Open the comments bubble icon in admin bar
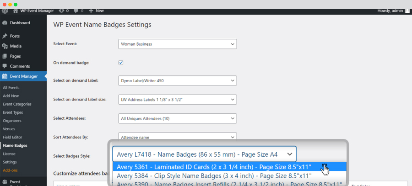 pyautogui.click(x=76, y=11)
